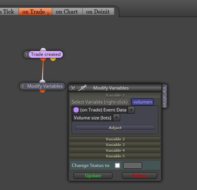This screenshot has width=197, height=190.
Task: Click the volumen variable field
Action: pos(142,102)
